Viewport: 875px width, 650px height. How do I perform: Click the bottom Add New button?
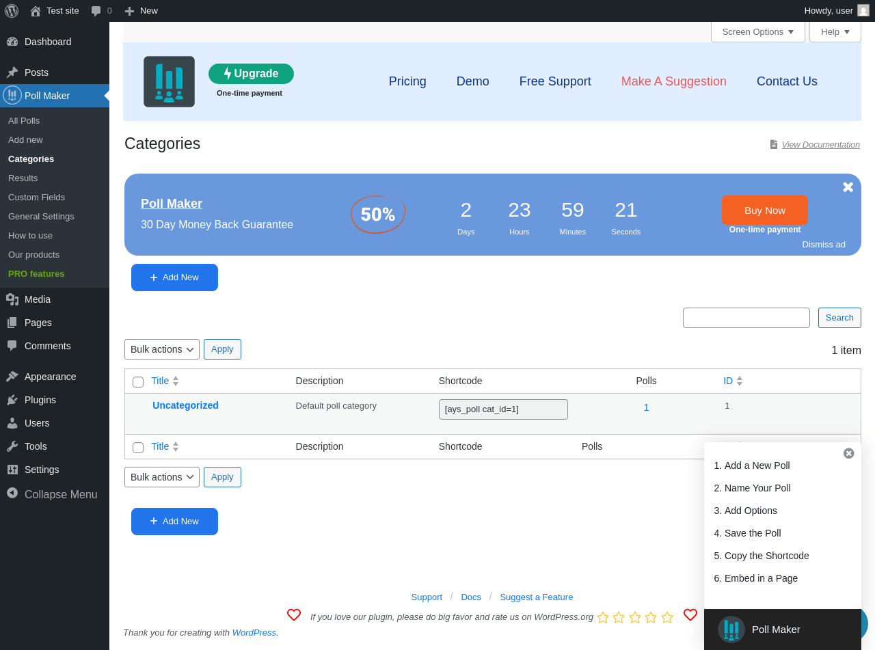174,522
